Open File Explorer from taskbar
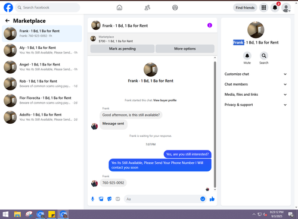The width and height of the screenshot is (298, 219). [x=17, y=214]
